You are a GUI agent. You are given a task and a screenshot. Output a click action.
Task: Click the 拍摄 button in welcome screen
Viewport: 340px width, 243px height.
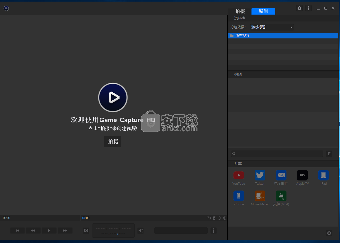coord(113,142)
